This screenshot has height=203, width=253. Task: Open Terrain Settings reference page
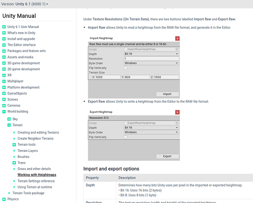click(36, 181)
